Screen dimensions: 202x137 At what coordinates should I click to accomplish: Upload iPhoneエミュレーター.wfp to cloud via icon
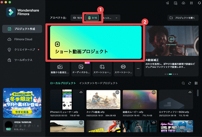[81, 92]
